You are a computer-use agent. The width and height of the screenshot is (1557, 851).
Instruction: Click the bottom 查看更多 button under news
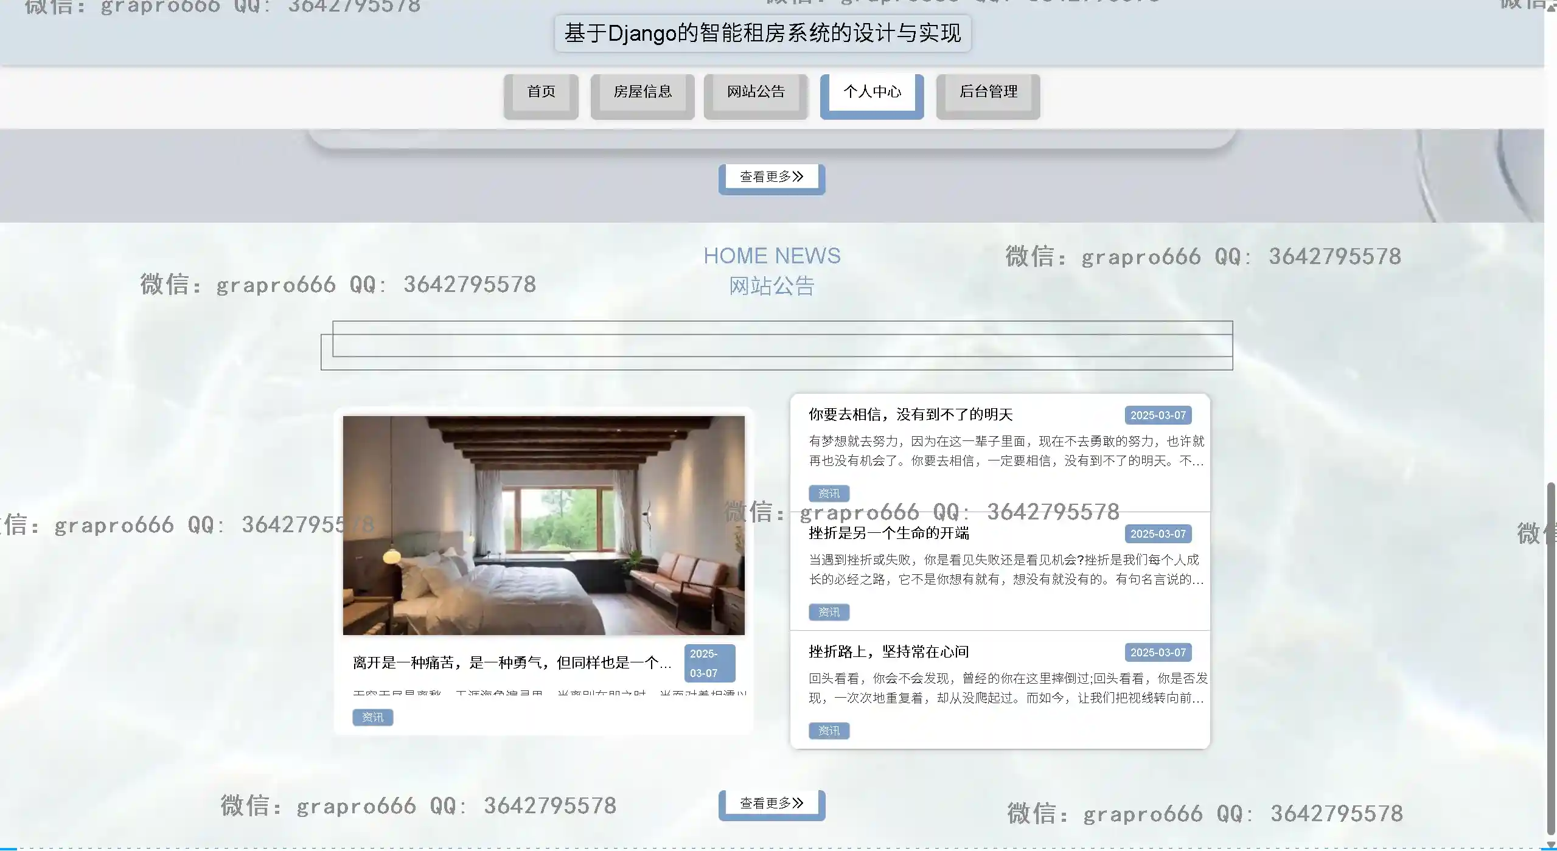771,804
